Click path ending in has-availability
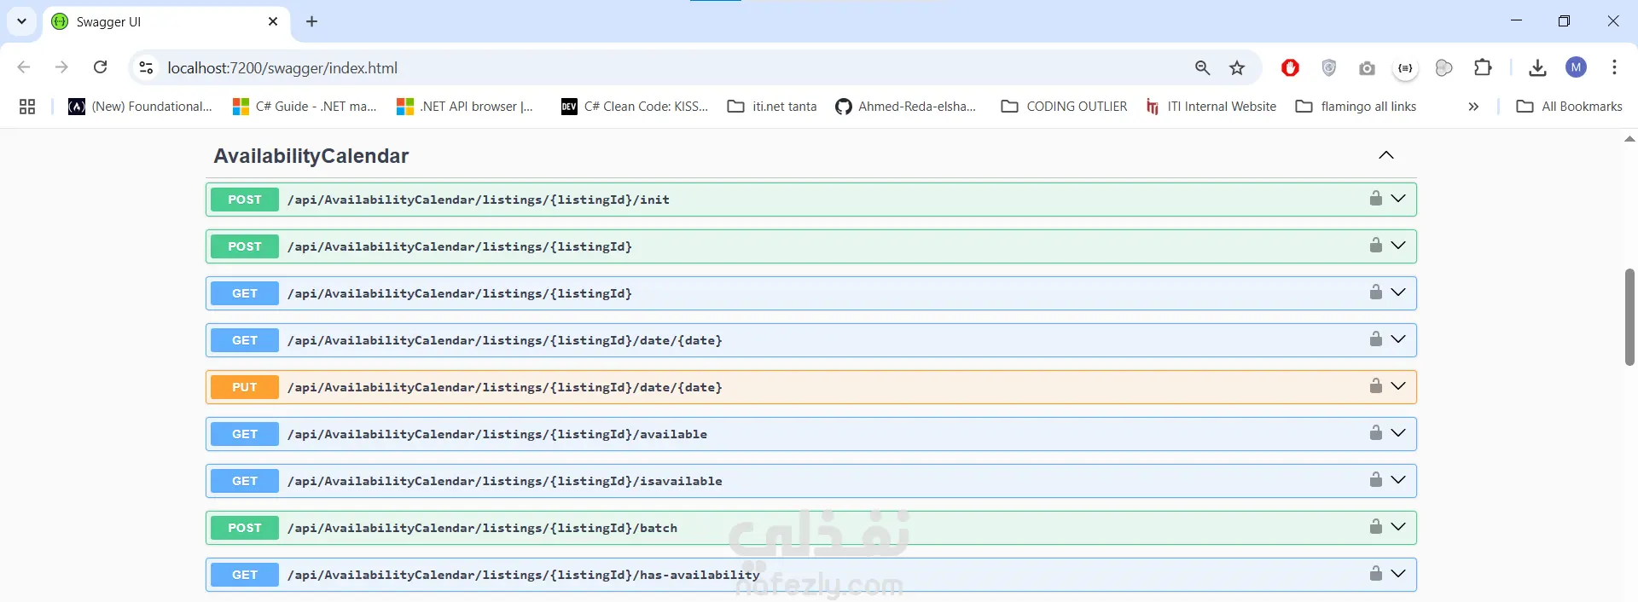Image resolution: width=1638 pixels, height=602 pixels. coord(524,575)
